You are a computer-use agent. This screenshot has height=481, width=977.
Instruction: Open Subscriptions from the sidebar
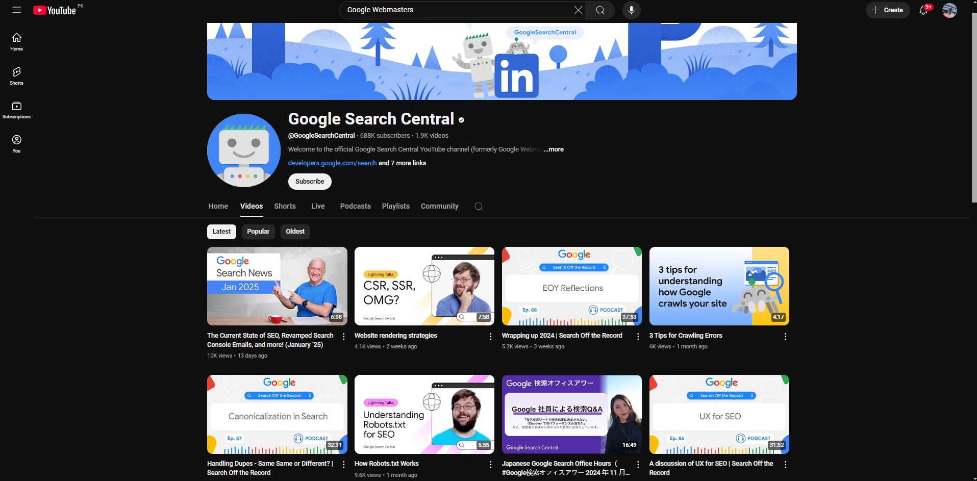click(x=16, y=109)
